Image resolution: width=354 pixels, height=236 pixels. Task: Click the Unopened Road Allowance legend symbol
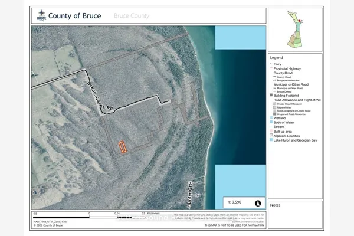(275, 113)
